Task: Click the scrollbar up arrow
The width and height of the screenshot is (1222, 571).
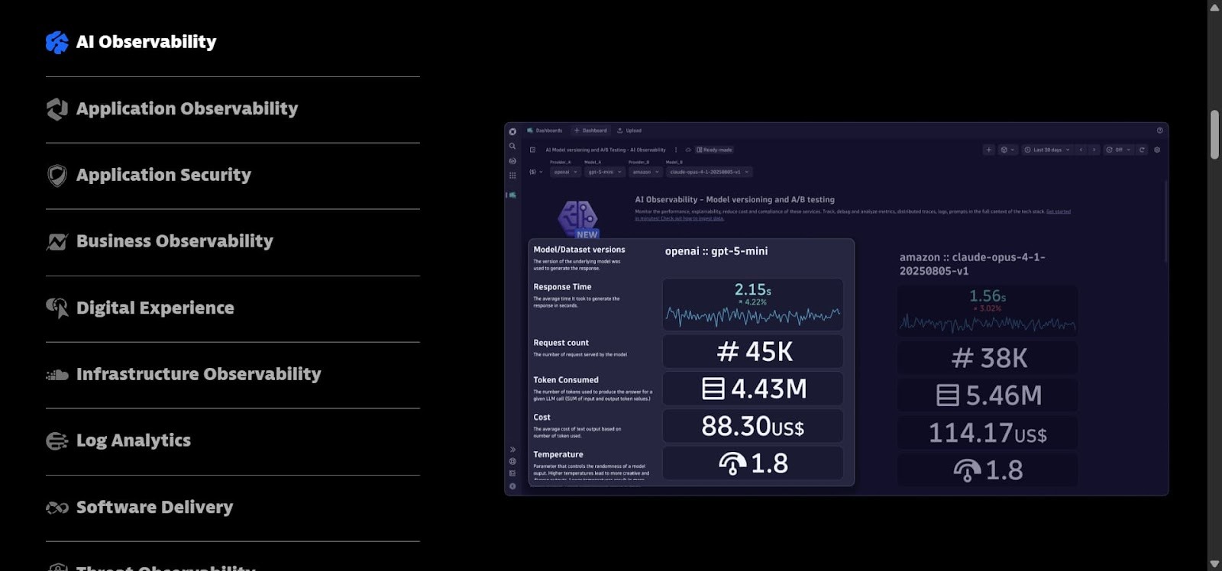Action: (x=1214, y=7)
